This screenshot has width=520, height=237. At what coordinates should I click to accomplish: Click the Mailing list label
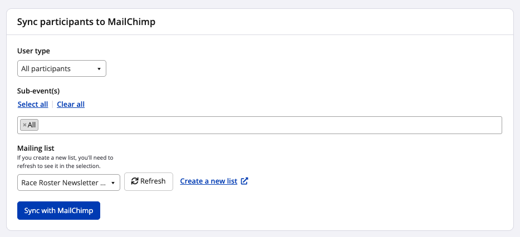pyautogui.click(x=36, y=148)
